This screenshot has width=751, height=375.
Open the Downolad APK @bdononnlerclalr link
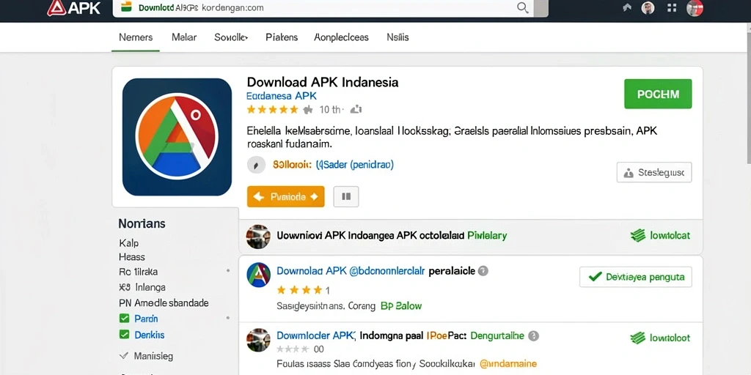click(x=351, y=271)
